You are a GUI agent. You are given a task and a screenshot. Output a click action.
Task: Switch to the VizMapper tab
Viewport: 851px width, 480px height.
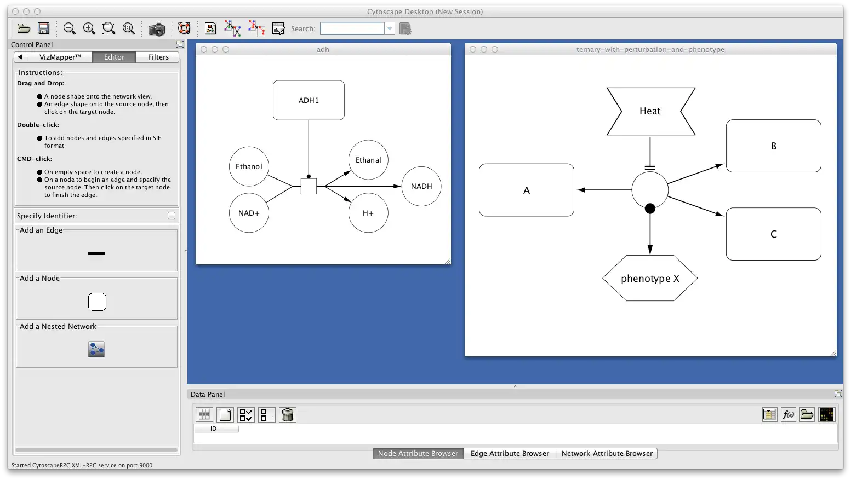(60, 57)
